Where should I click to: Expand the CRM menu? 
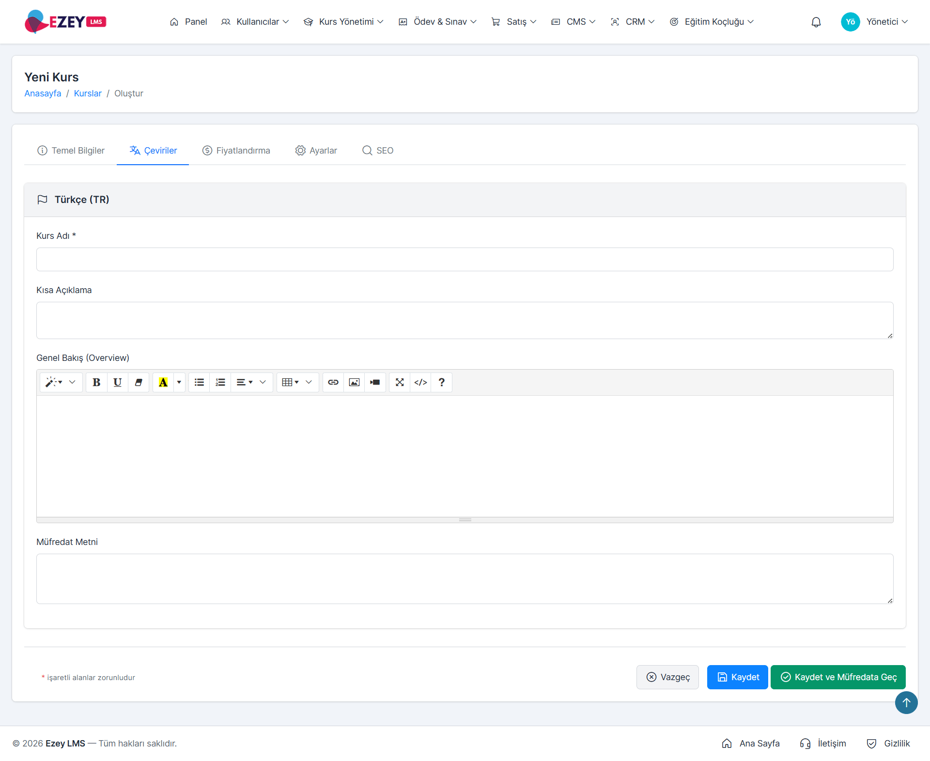click(x=633, y=22)
